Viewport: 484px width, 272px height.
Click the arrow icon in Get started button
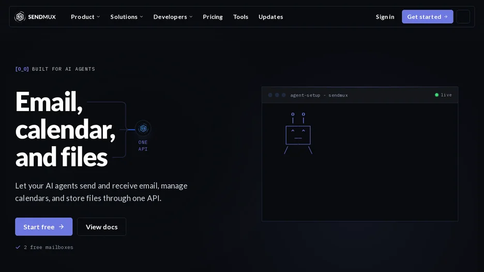(446, 17)
